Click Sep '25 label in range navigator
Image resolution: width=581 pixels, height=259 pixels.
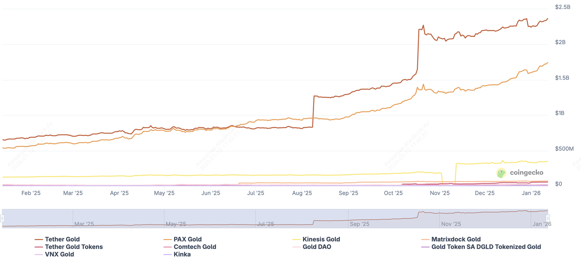(x=361, y=224)
